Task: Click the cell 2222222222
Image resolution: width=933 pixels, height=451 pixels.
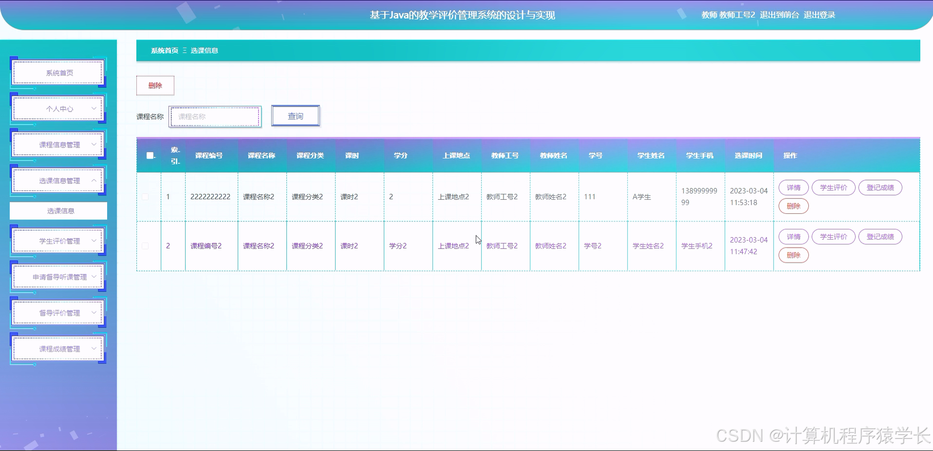Action: [210, 197]
